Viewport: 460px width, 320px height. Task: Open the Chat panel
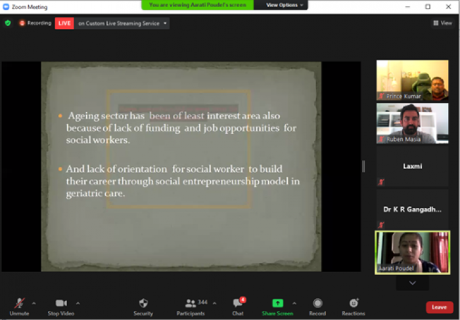(x=238, y=303)
